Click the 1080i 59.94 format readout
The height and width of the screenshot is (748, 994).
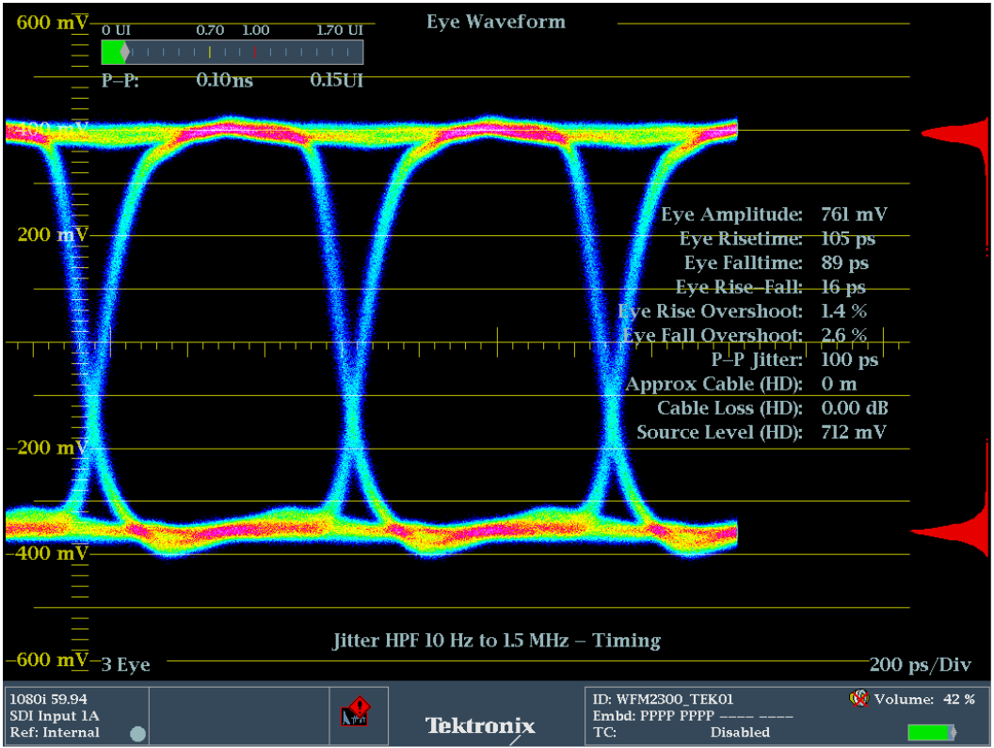[47, 700]
